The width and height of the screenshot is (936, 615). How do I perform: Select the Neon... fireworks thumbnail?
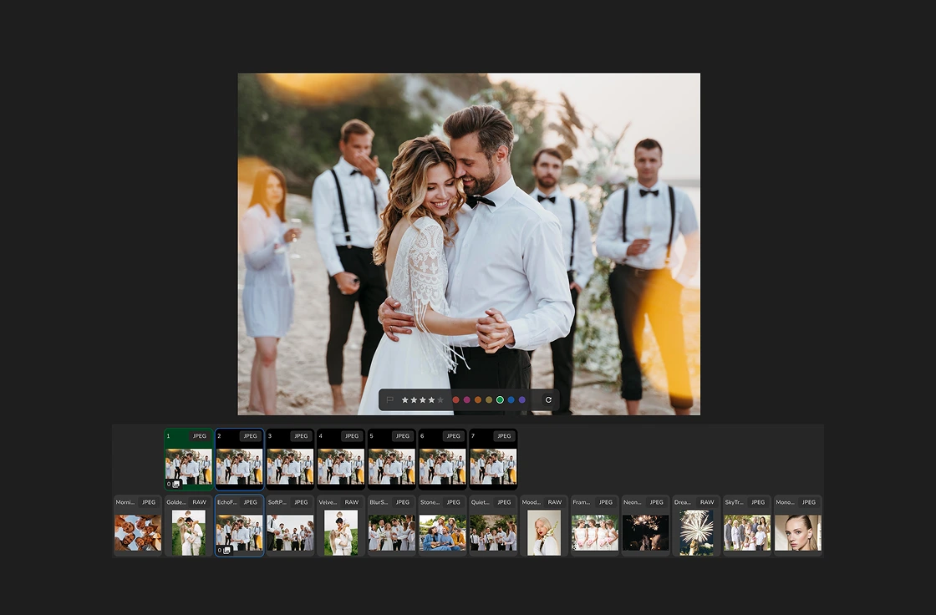coord(645,526)
